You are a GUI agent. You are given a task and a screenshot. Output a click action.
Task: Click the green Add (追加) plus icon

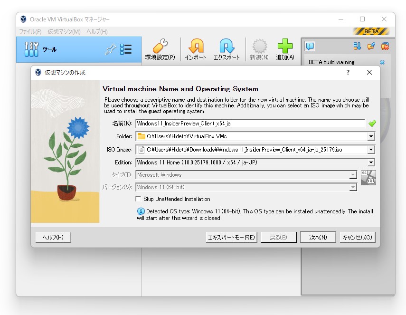coord(285,46)
